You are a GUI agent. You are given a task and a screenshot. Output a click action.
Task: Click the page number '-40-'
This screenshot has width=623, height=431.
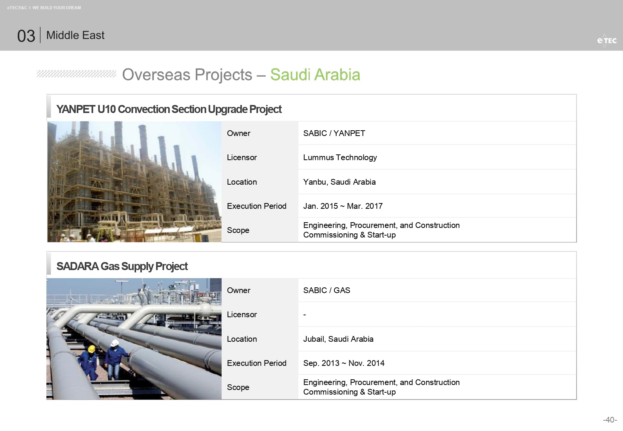click(610, 420)
